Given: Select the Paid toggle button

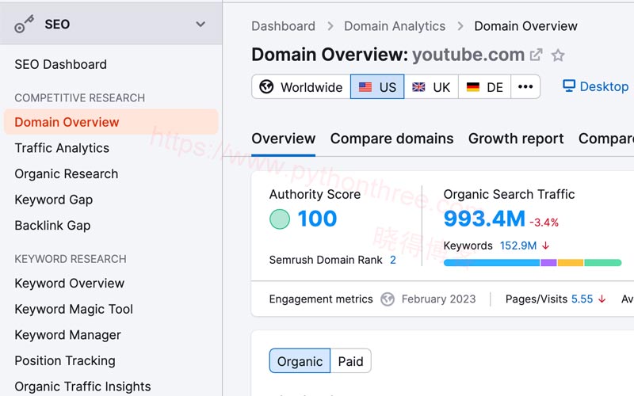Looking at the screenshot, I should (350, 361).
